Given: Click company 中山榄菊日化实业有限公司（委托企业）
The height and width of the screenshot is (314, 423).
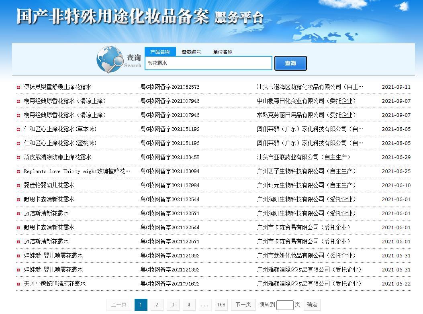Looking at the screenshot, I should pyautogui.click(x=306, y=101).
